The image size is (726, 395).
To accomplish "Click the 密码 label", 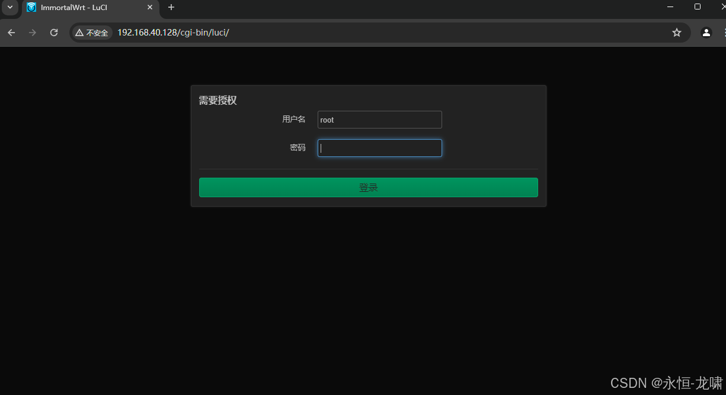I will pyautogui.click(x=298, y=148).
